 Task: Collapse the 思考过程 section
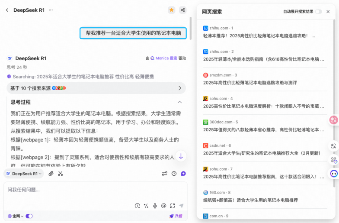[180, 102]
